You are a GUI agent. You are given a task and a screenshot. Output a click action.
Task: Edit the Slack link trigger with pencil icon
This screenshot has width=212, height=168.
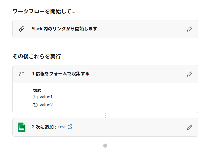190,29
